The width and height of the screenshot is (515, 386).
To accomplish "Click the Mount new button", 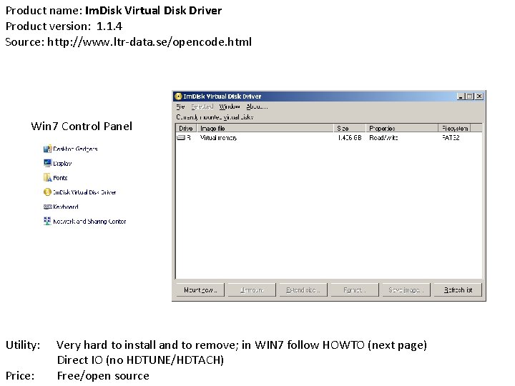I will click(200, 289).
